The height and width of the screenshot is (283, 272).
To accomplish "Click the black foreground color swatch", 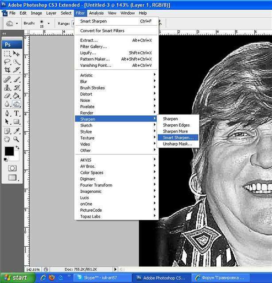I will (9, 151).
